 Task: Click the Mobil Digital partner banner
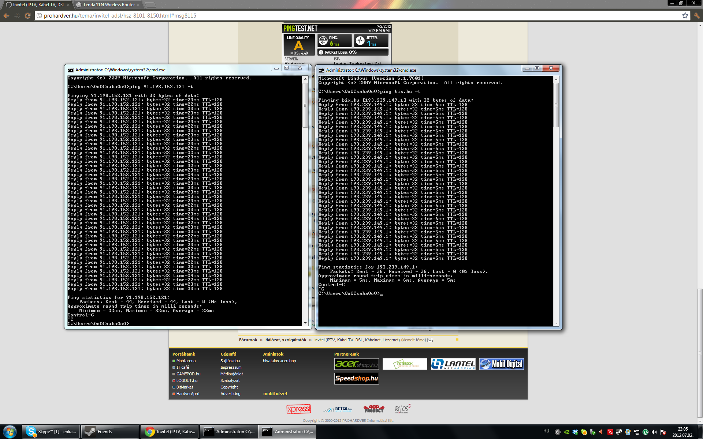pyautogui.click(x=501, y=364)
